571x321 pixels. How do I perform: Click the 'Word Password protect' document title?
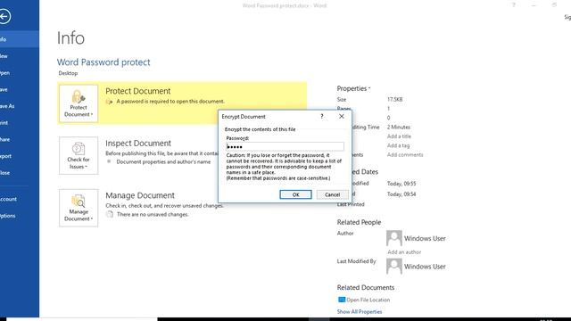(x=103, y=62)
